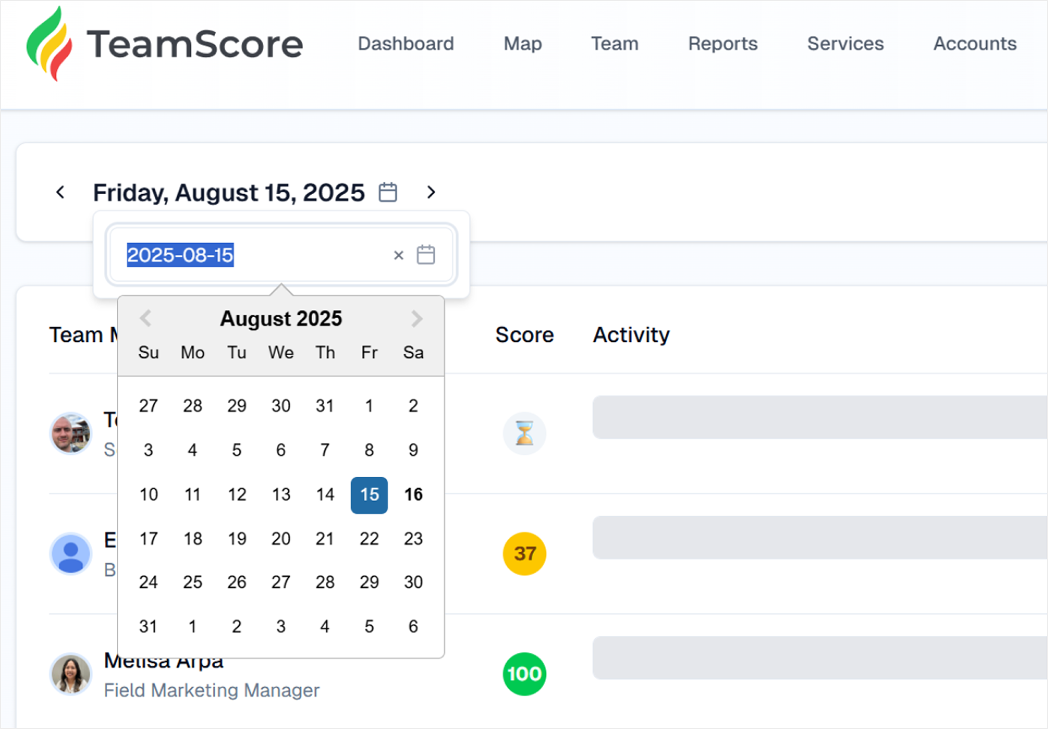Viewport: 1048px width, 729px height.
Task: Click the Activity column header
Action: click(631, 335)
